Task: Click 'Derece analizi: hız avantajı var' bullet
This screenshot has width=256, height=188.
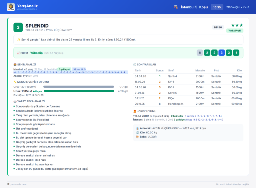Action: (x=35, y=164)
